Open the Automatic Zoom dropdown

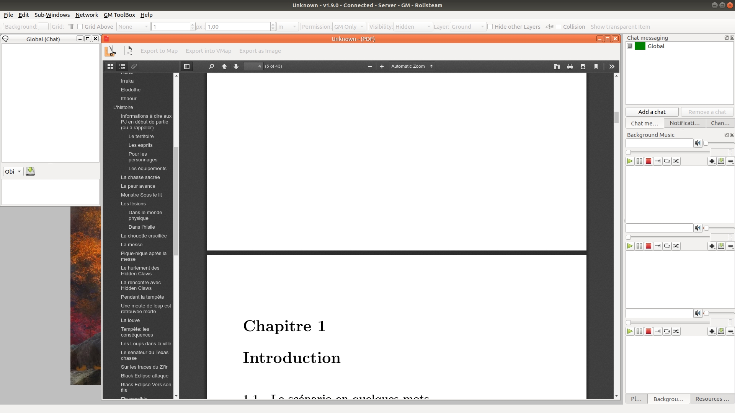click(x=412, y=67)
